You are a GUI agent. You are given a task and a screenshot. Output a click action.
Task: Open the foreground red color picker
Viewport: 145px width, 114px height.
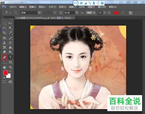point(6,73)
